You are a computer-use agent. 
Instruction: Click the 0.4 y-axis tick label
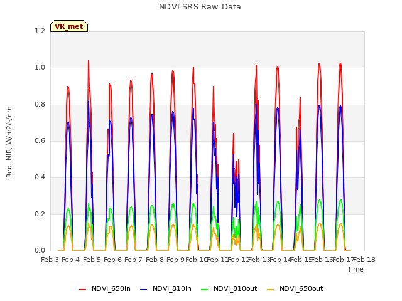tap(40, 177)
